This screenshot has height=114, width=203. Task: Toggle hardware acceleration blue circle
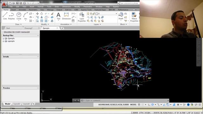(x=188, y=104)
